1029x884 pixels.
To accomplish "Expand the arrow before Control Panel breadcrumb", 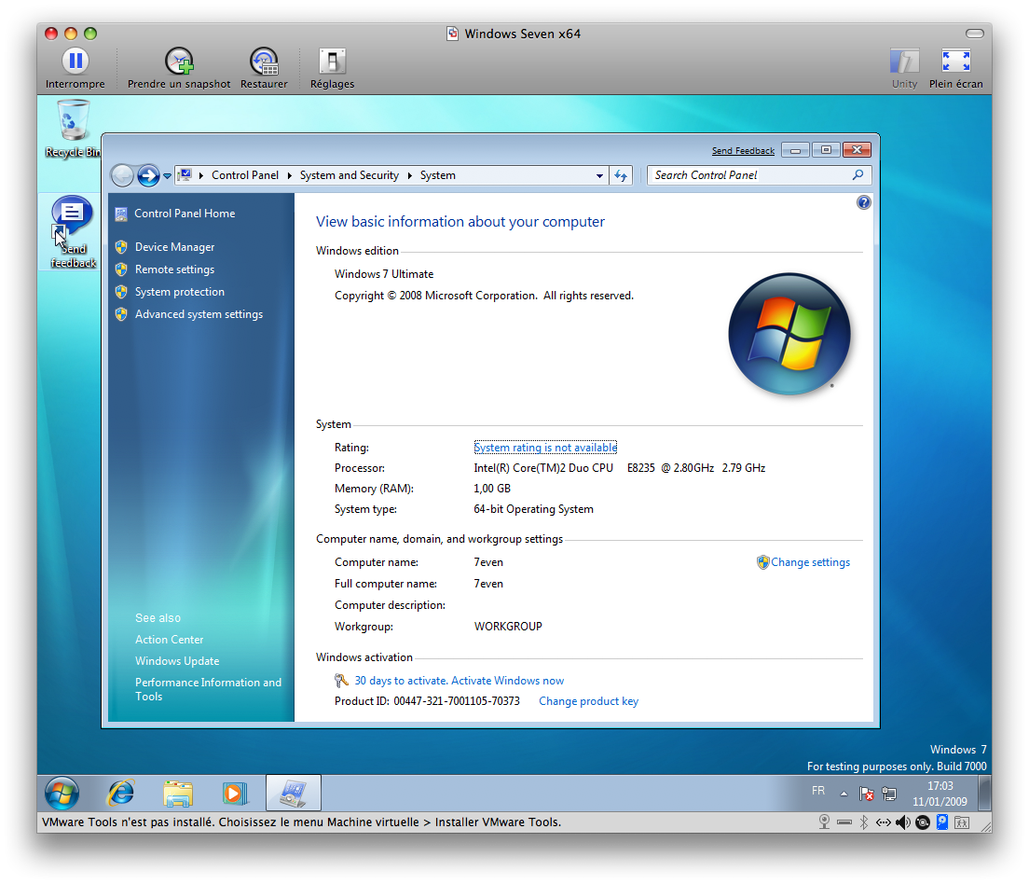I will tap(200, 175).
